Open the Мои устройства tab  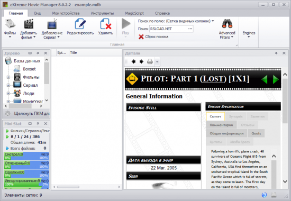click(66, 13)
